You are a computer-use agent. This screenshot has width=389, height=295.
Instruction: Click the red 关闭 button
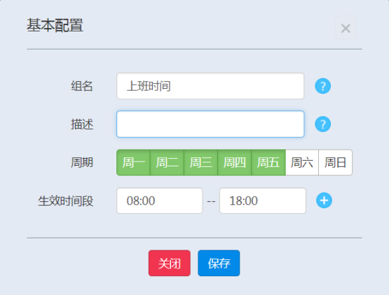(x=170, y=263)
